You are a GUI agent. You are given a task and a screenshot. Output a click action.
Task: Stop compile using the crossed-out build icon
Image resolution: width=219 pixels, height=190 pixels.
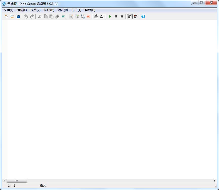coord(102,16)
